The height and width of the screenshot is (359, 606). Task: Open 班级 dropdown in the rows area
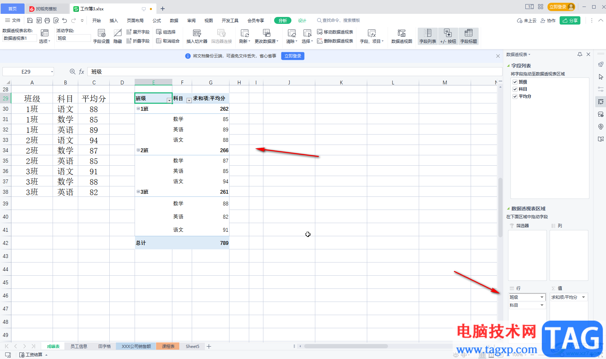click(542, 297)
